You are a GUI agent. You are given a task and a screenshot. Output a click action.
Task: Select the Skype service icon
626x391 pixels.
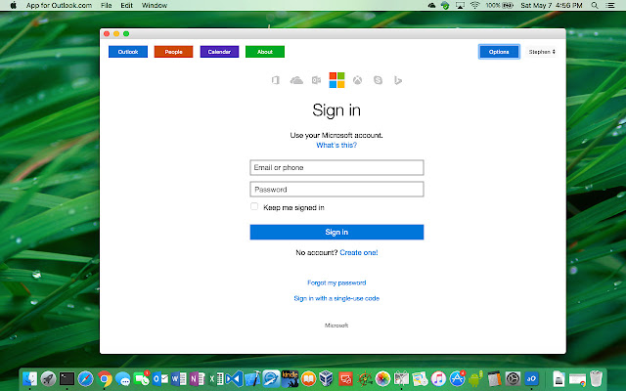tap(378, 80)
